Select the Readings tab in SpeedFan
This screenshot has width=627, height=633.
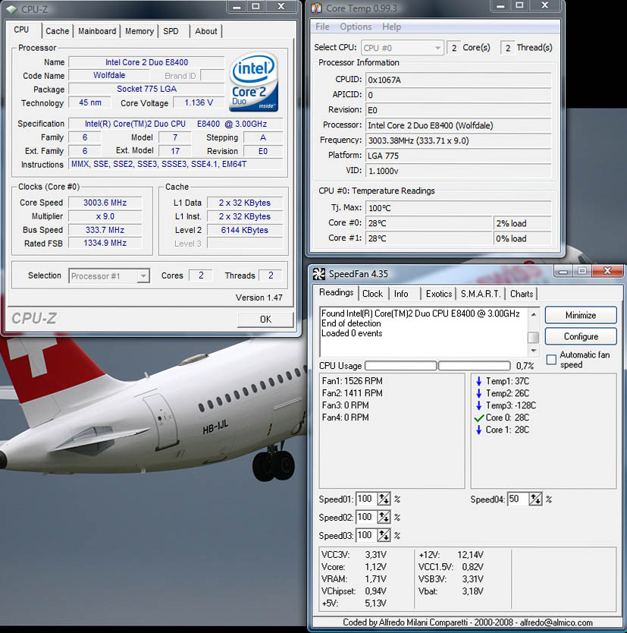coord(336,292)
